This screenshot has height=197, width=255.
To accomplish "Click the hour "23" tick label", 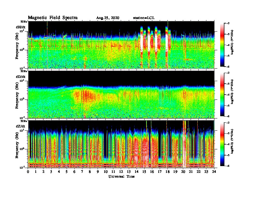I will pyautogui.click(x=206, y=172).
